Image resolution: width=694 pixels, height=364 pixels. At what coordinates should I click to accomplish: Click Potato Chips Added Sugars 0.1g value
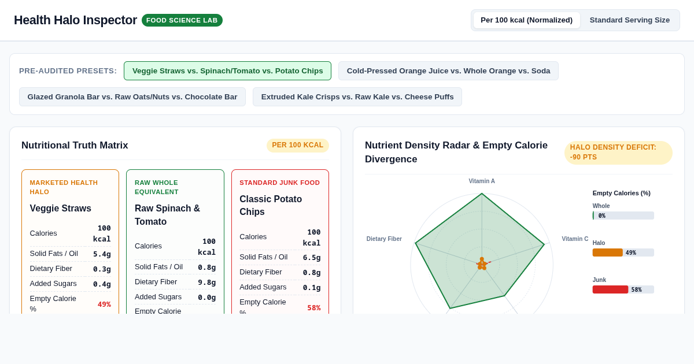click(312, 287)
